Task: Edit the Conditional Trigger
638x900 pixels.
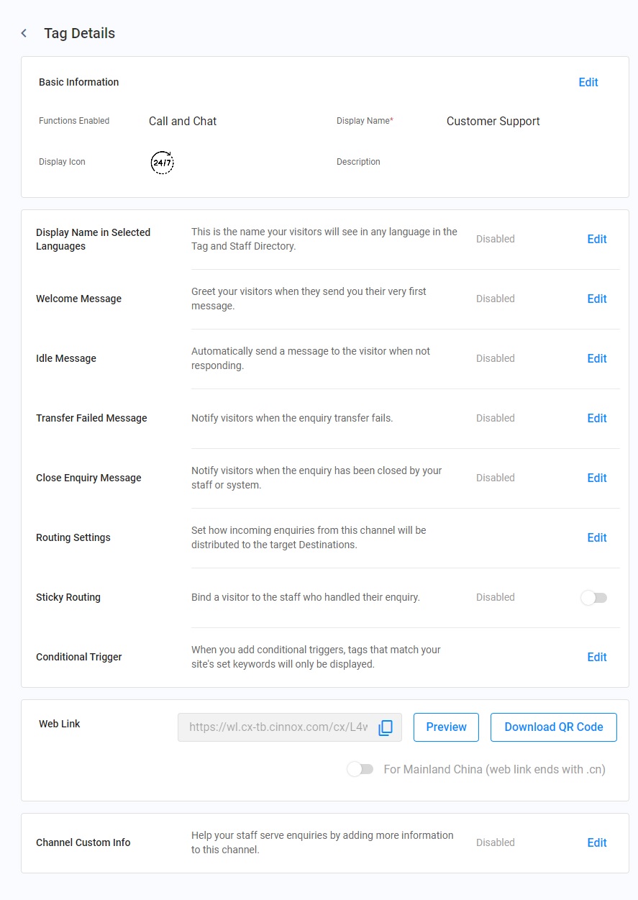Action: click(x=597, y=657)
